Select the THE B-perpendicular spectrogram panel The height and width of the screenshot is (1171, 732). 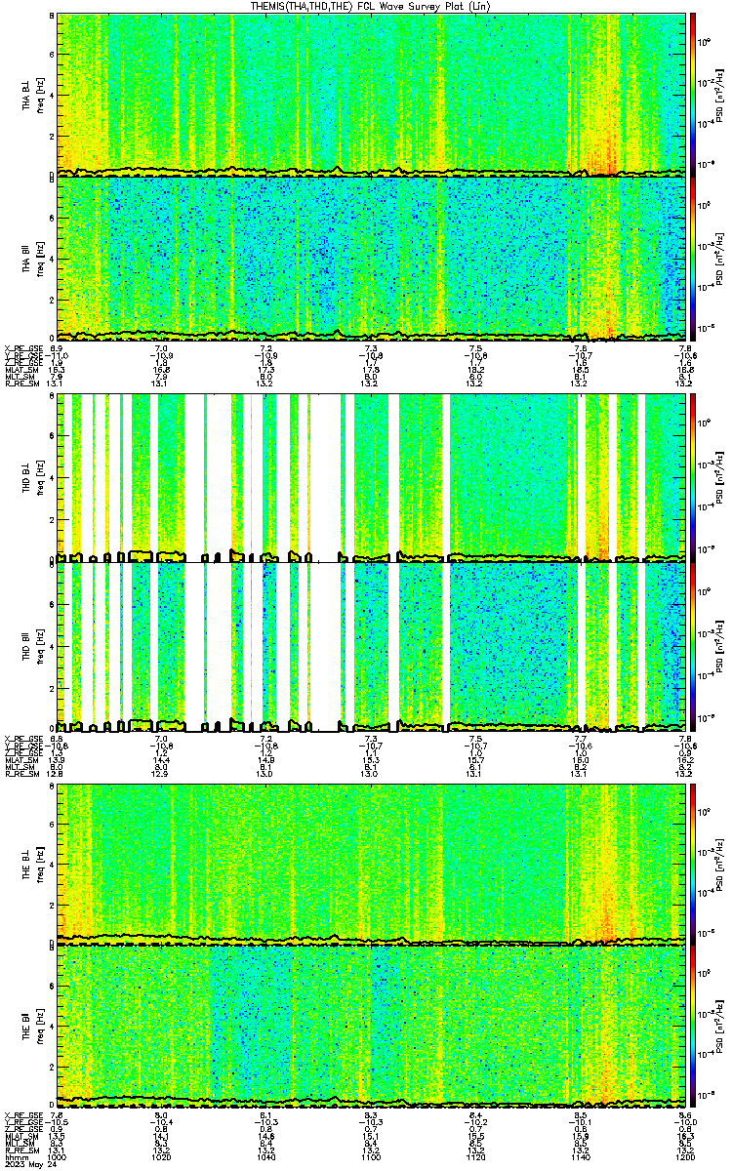pyautogui.click(x=371, y=864)
